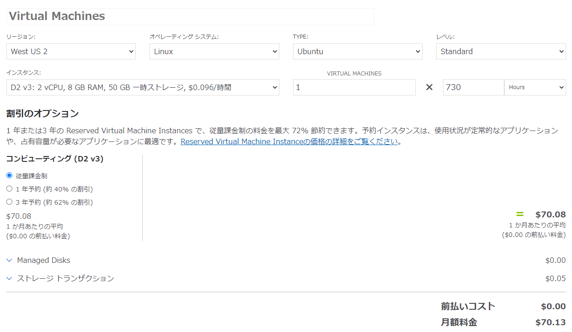Select the 従量課金制 radio button

(x=10, y=176)
